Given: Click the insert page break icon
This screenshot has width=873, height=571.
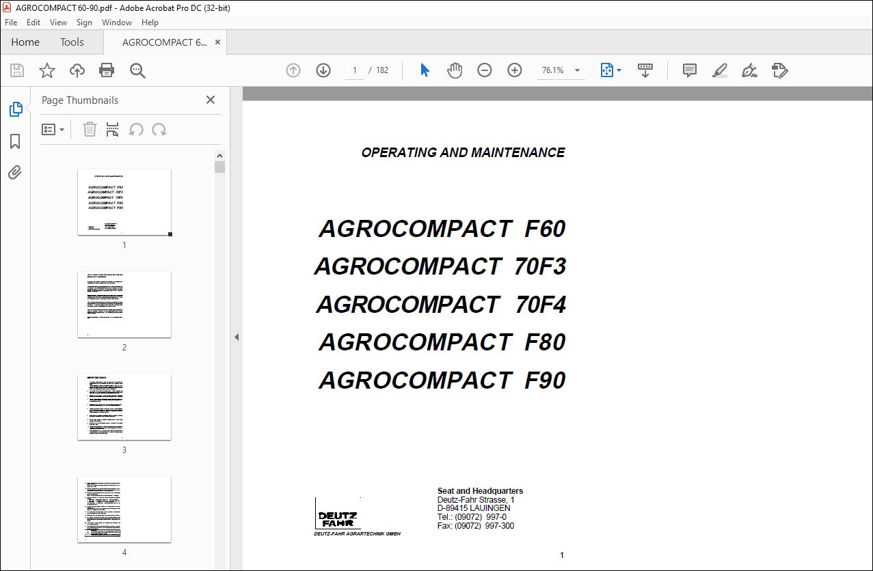Looking at the screenshot, I should [x=113, y=129].
